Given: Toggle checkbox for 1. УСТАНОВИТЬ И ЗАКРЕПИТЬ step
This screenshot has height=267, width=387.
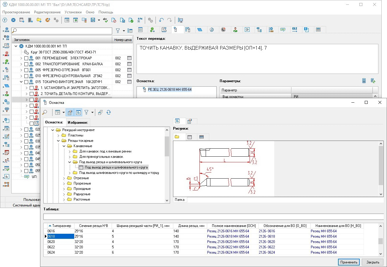Looking at the screenshot, I should pos(32,88).
